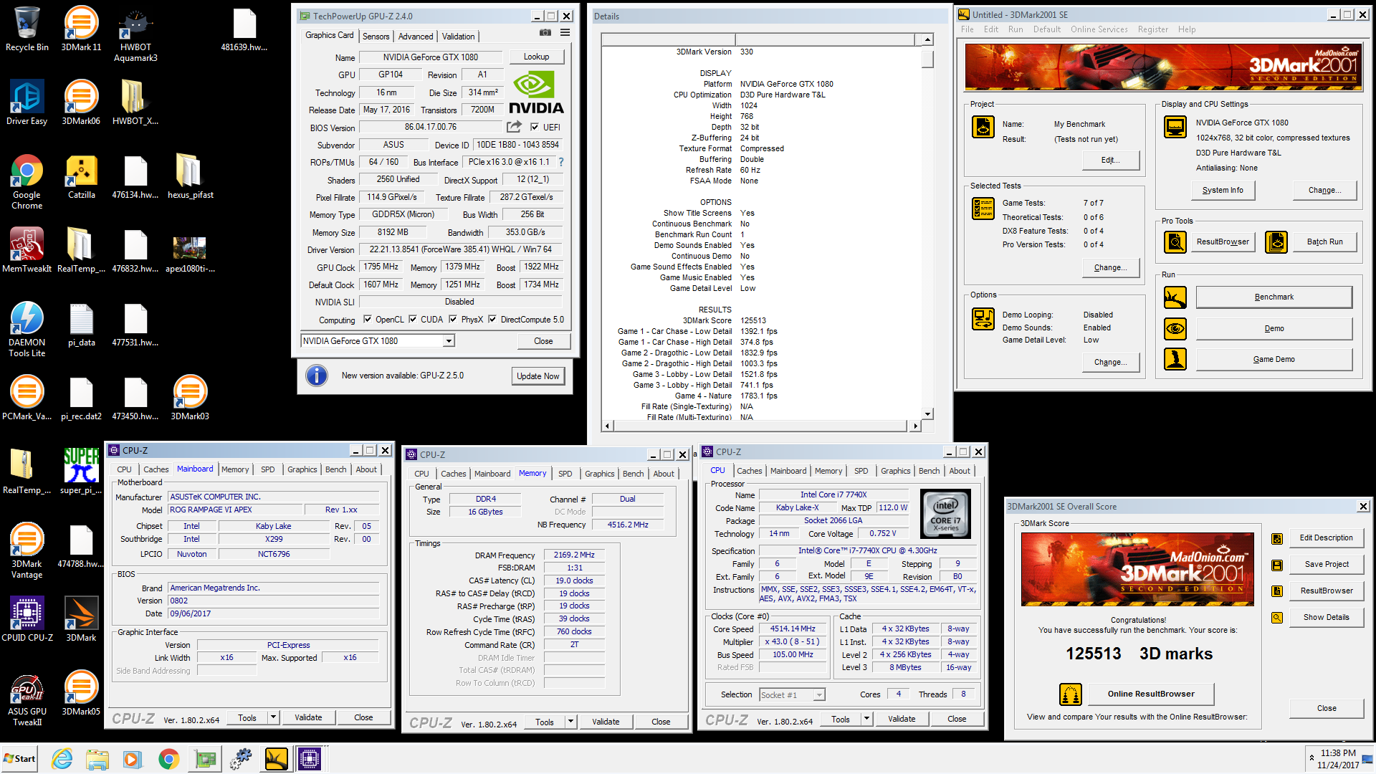Click the Update Now button
The width and height of the screenshot is (1376, 774).
pos(538,376)
